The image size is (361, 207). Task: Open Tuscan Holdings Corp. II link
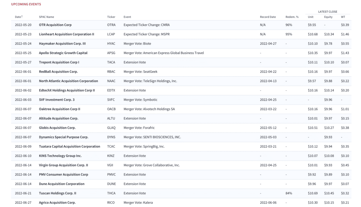click(x=57, y=193)
